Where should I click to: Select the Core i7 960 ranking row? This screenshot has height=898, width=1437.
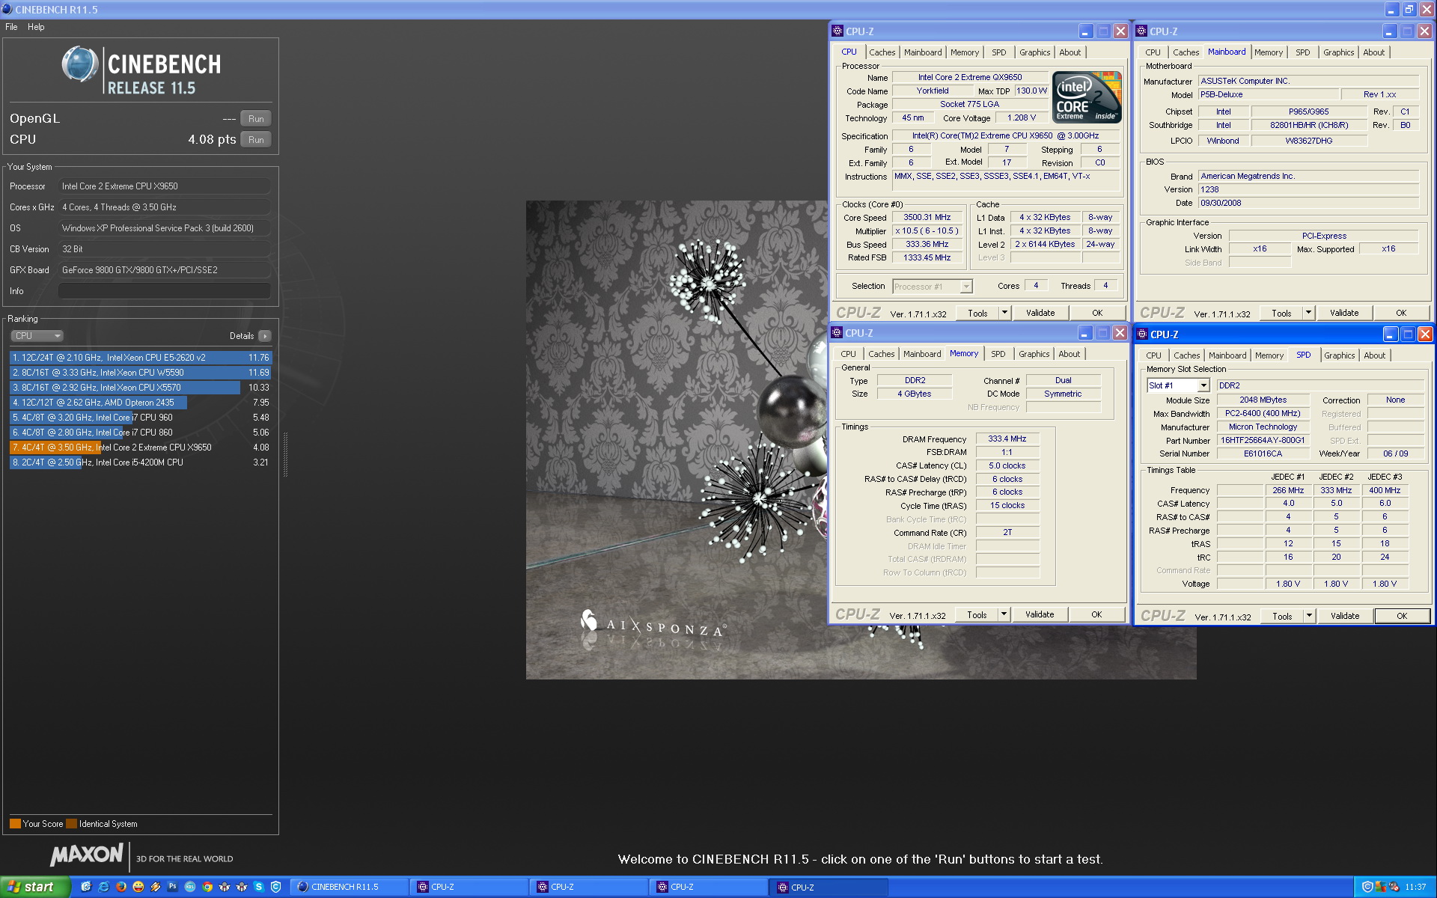click(141, 418)
